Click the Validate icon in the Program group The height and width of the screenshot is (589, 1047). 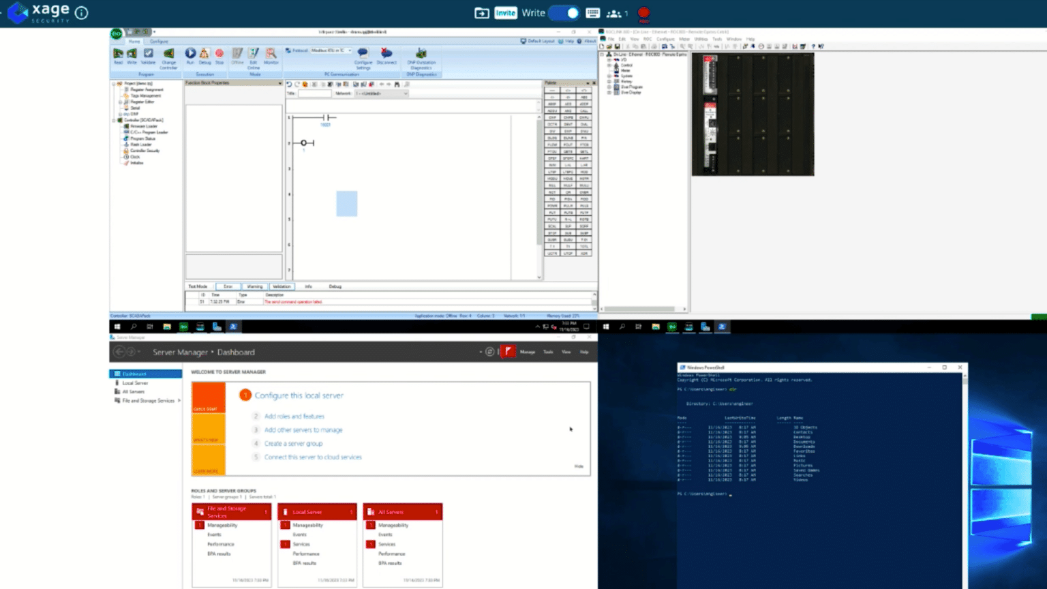149,52
